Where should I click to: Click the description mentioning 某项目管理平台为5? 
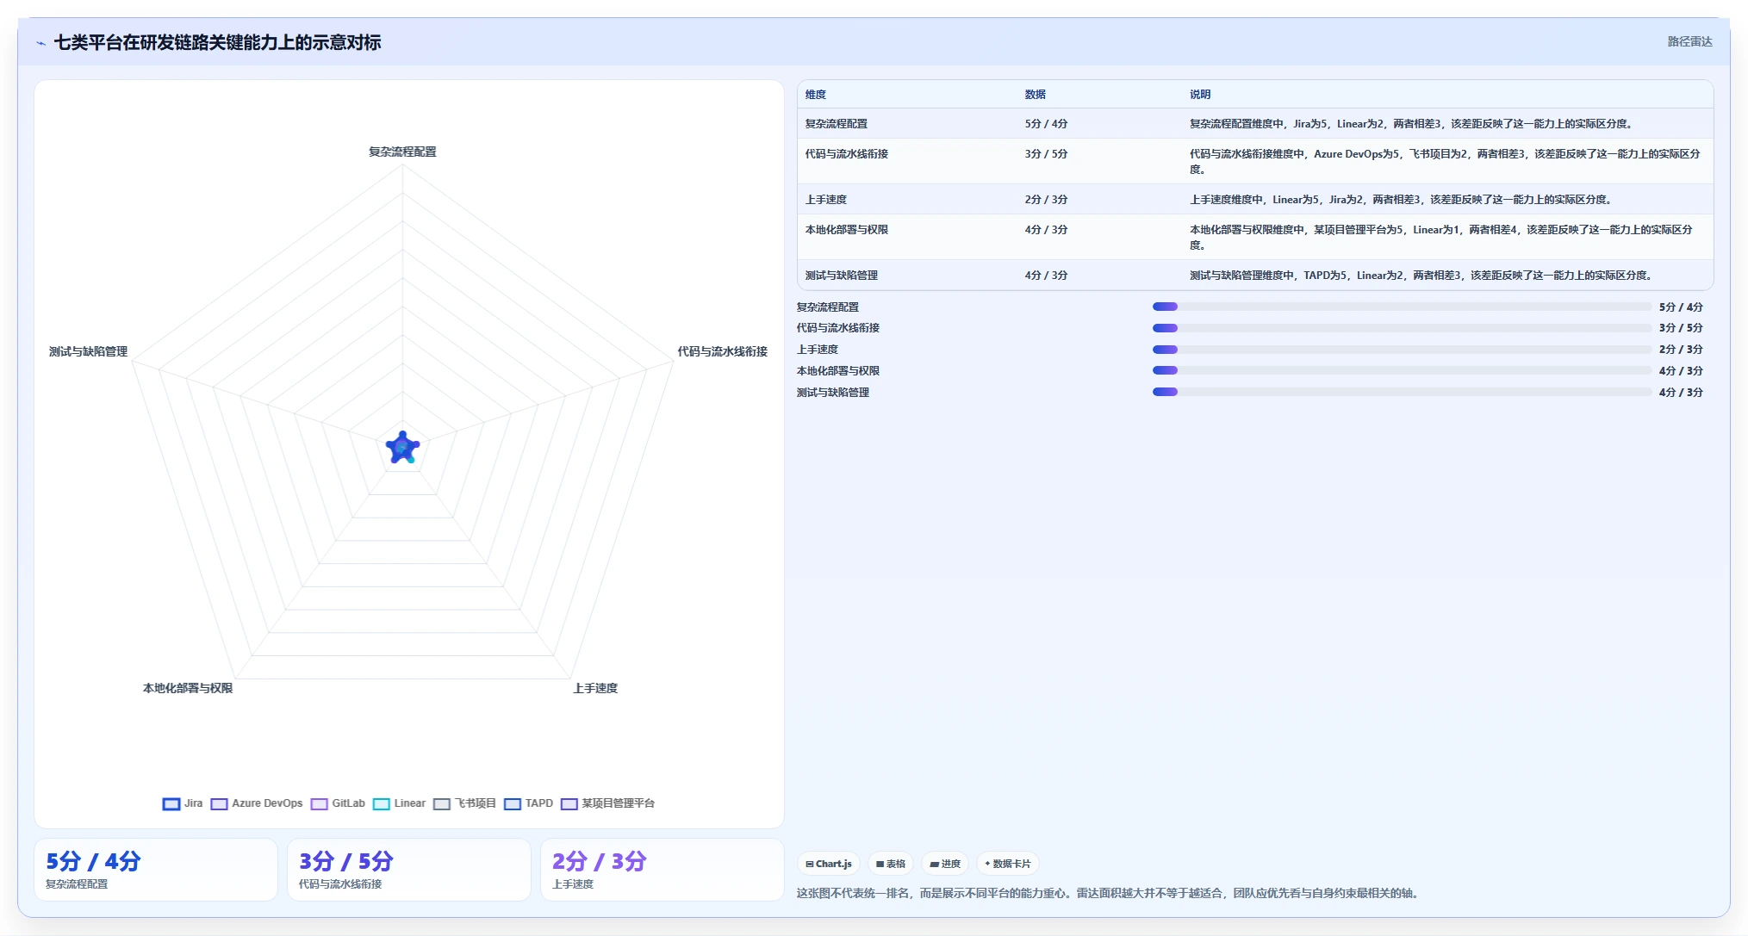(1441, 238)
